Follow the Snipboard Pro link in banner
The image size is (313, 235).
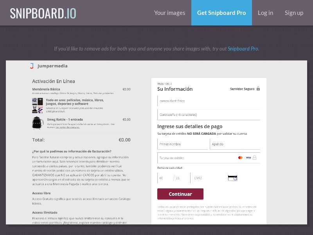coord(243,49)
